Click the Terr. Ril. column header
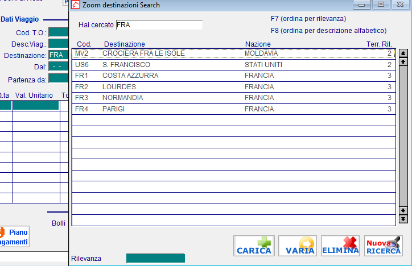Screen dimensions: 412x266 tap(379, 44)
